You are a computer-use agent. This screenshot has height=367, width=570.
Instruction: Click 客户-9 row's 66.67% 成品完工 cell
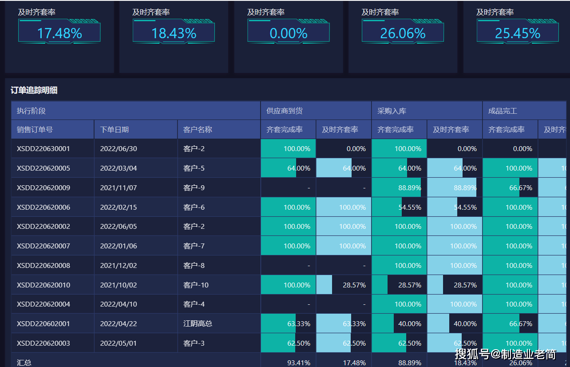tap(510, 188)
